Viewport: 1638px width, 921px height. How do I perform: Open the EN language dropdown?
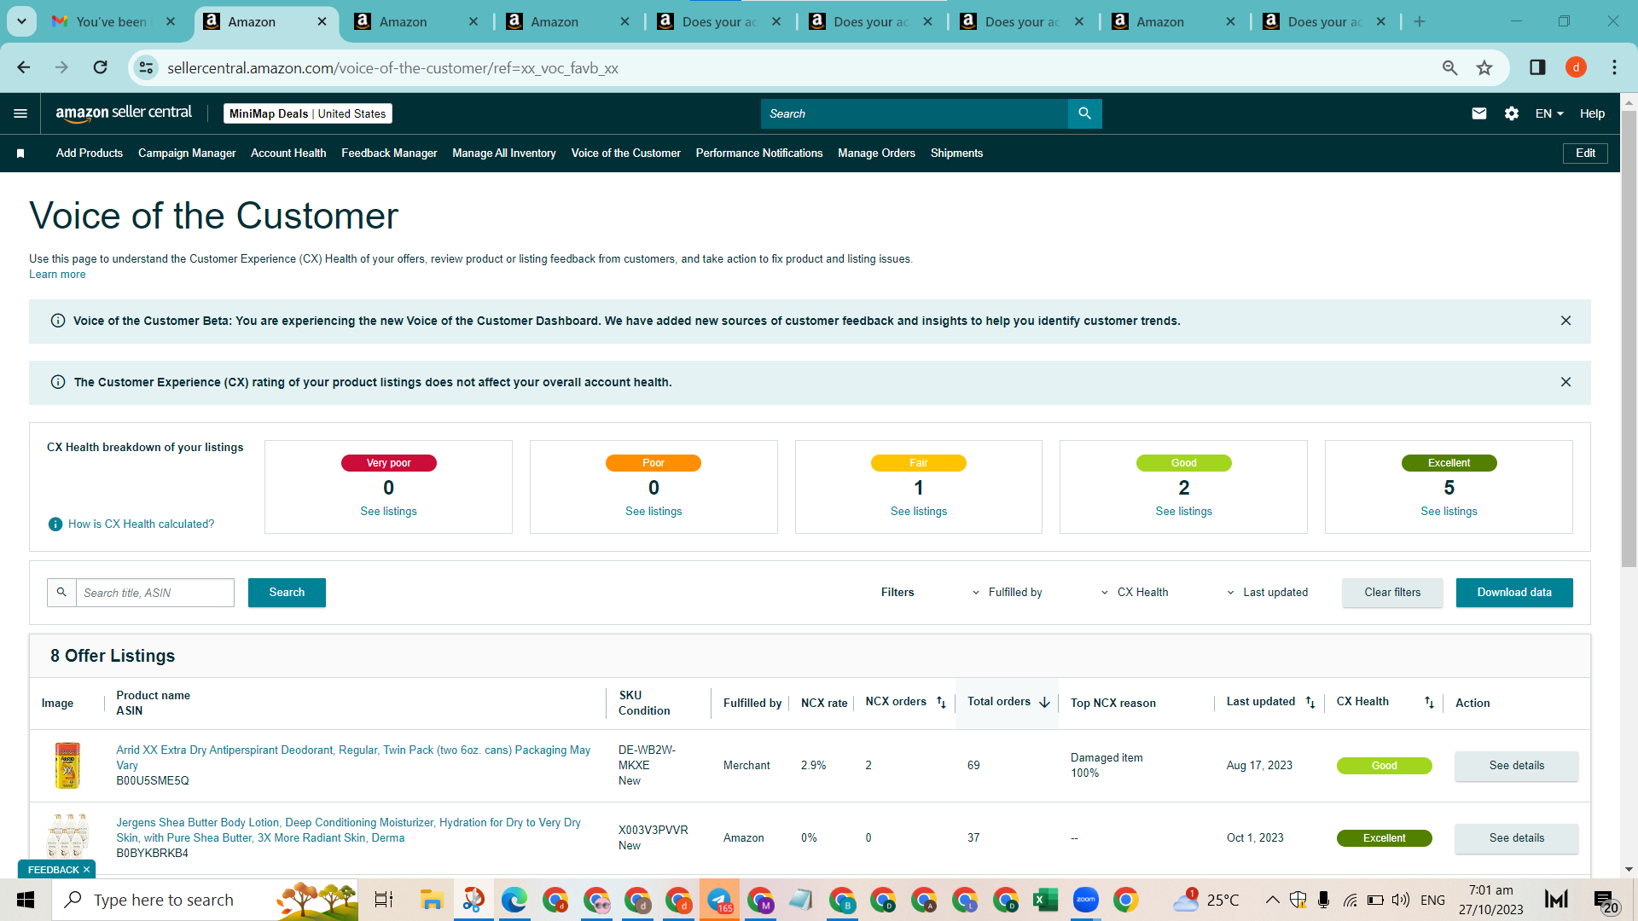(1549, 113)
